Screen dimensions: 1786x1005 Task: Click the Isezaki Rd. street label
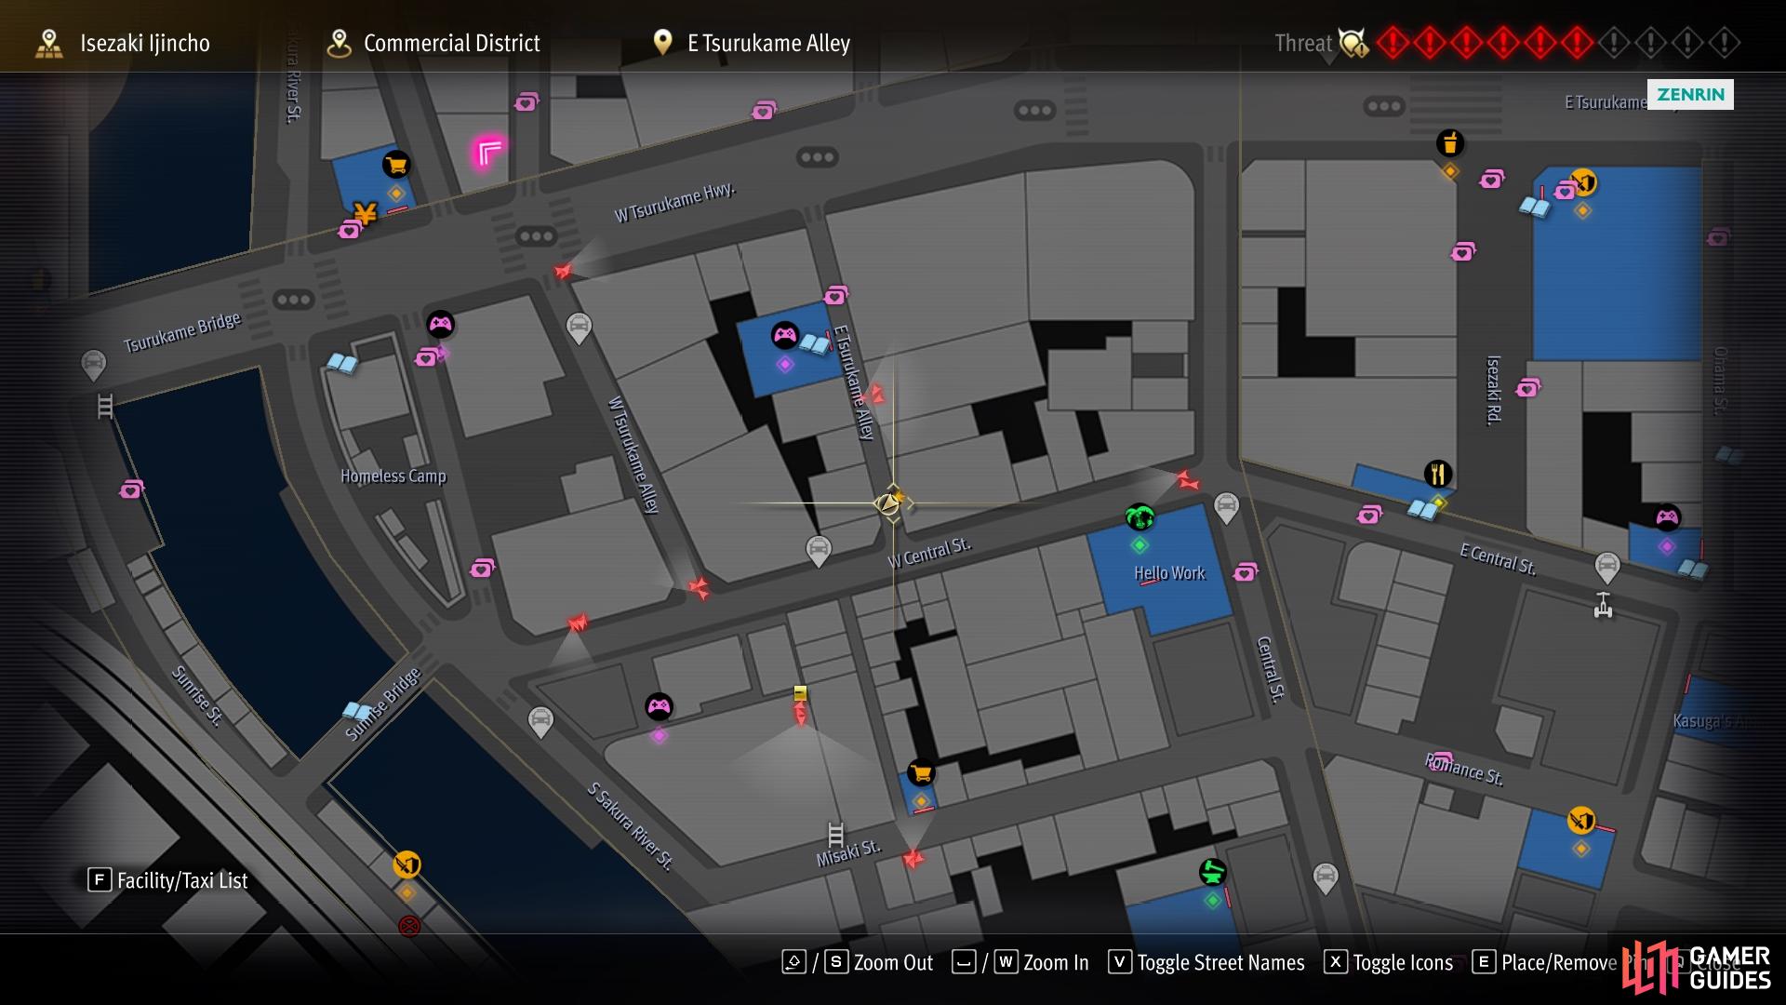(1494, 390)
